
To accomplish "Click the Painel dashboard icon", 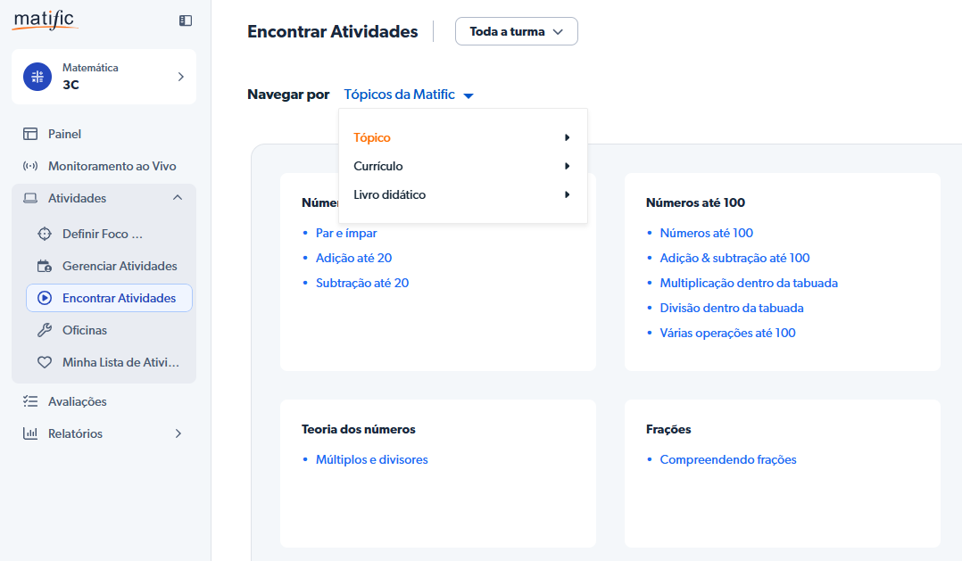I will [x=30, y=134].
